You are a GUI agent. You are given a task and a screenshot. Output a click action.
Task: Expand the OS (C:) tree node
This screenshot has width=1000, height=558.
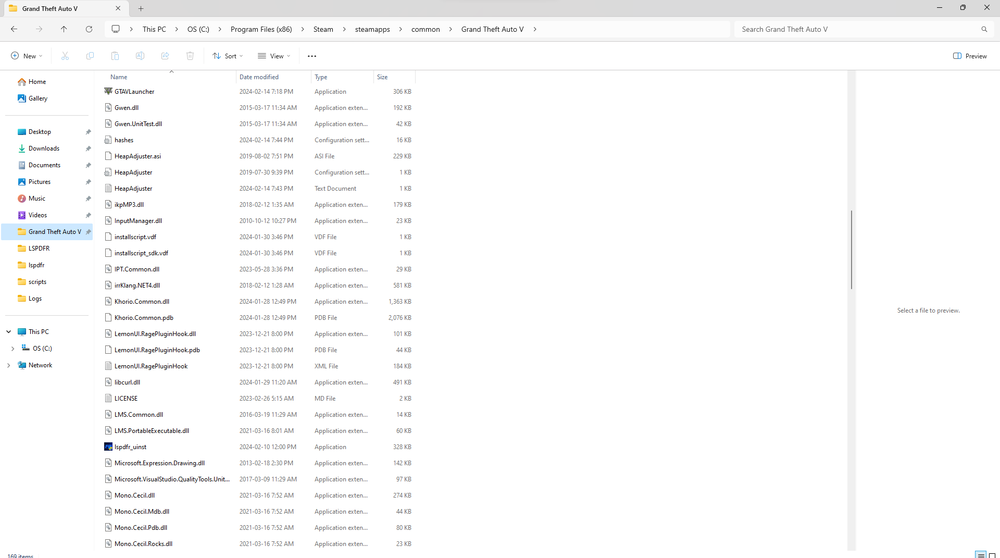tap(13, 349)
